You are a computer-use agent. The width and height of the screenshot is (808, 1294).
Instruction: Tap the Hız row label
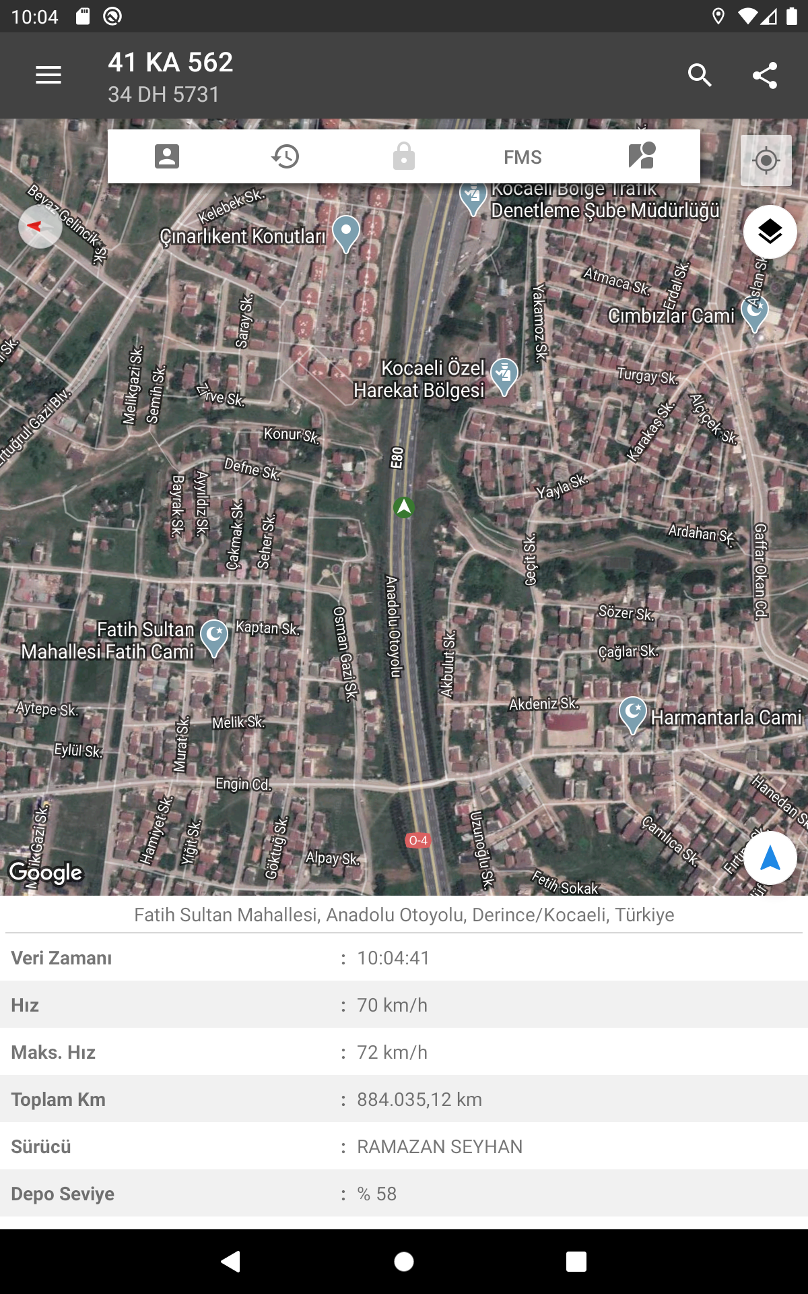25,1005
